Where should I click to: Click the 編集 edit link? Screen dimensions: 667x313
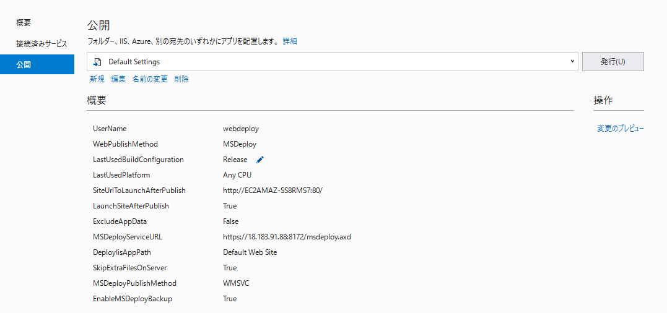[x=118, y=79]
